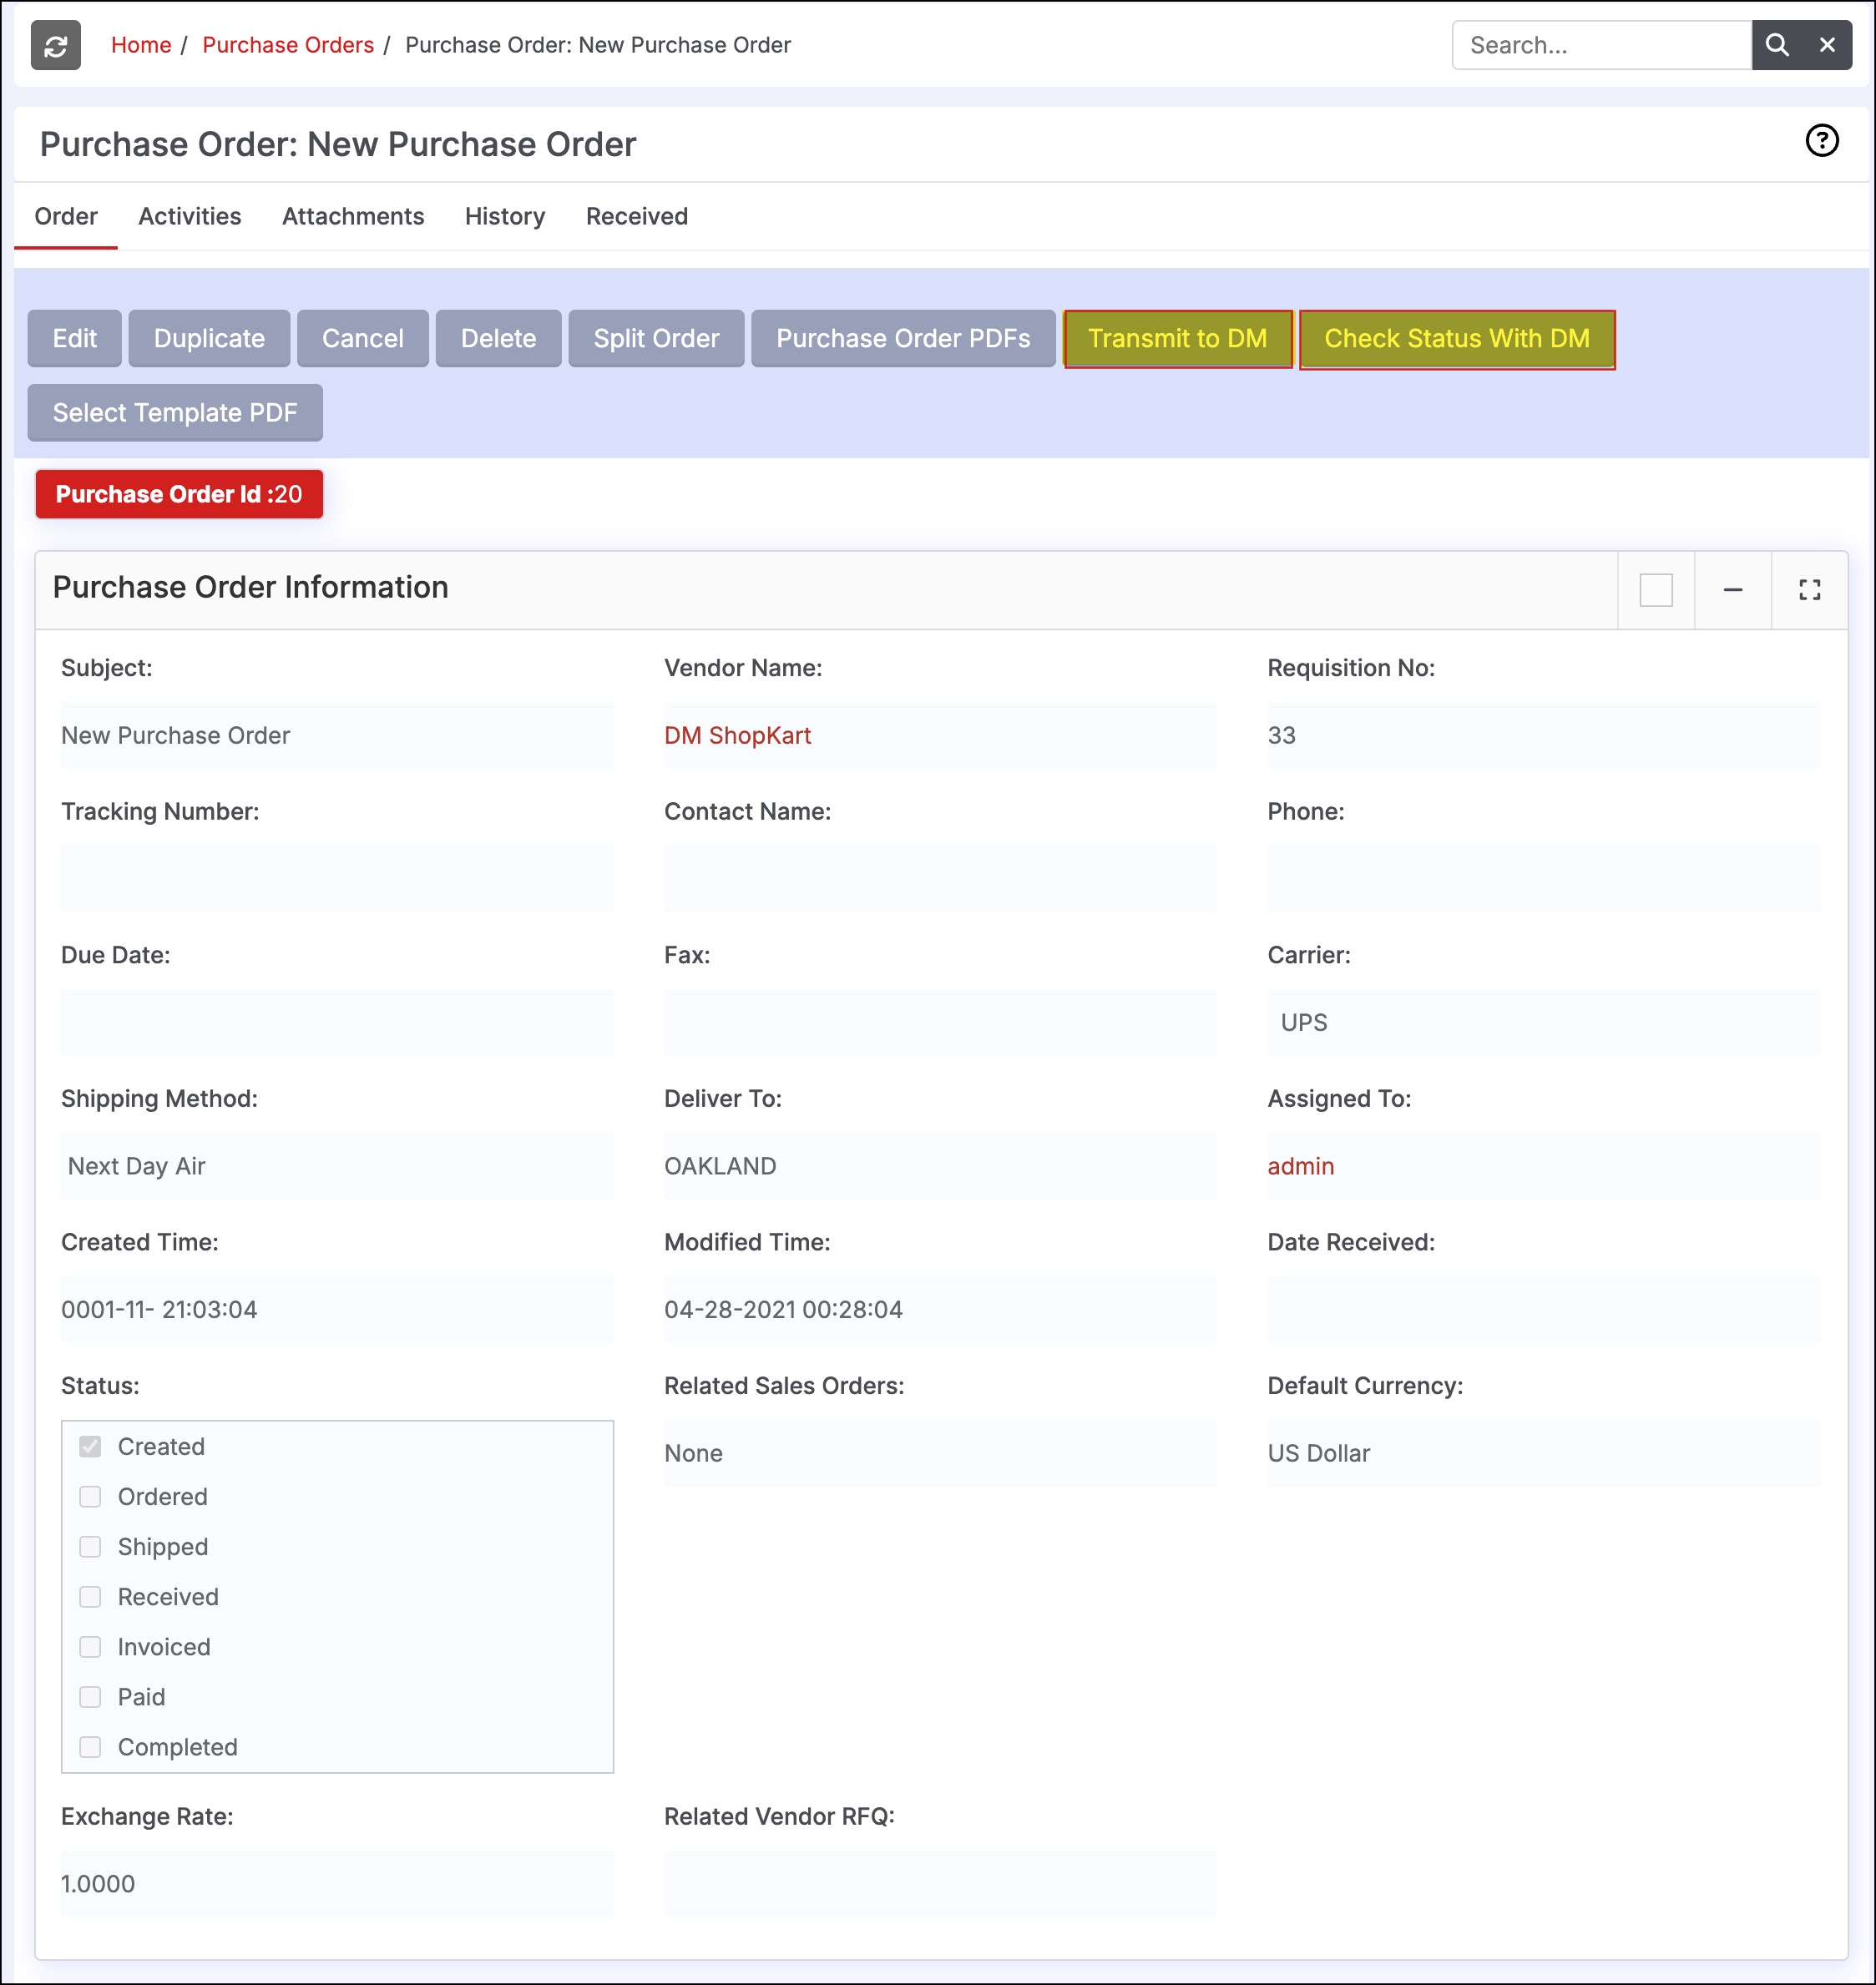Open the Purchase Order PDFs menu
1876x1985 pixels.
(902, 339)
